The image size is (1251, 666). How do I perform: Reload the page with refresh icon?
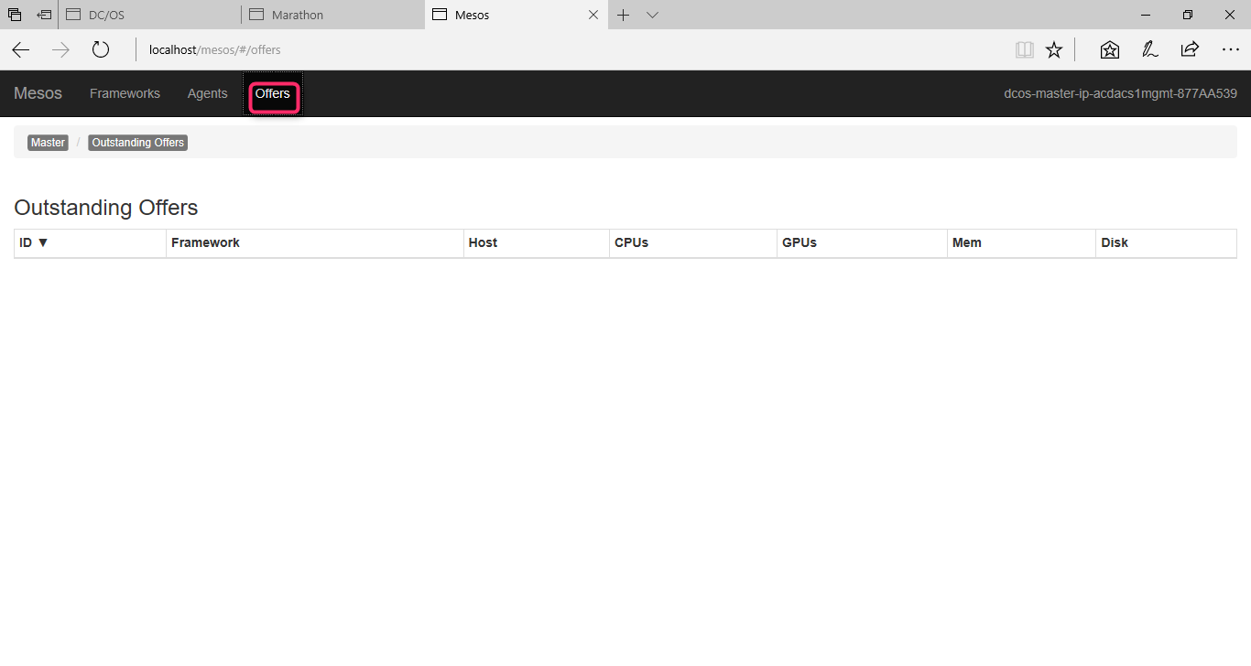[101, 50]
